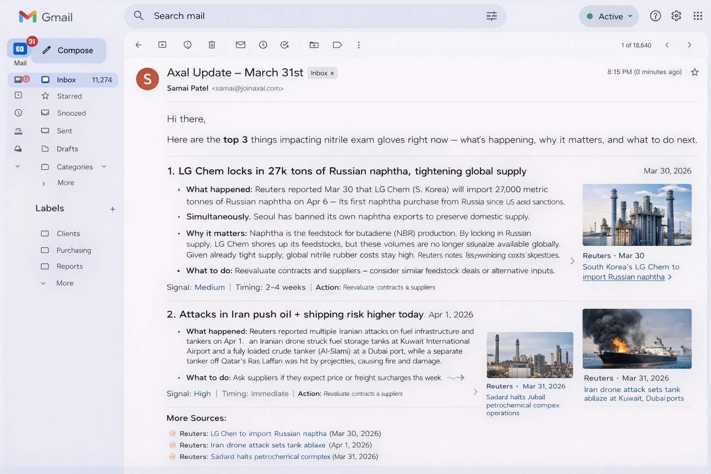Image resolution: width=711 pixels, height=474 pixels.
Task: Archive the open email
Action: point(162,45)
